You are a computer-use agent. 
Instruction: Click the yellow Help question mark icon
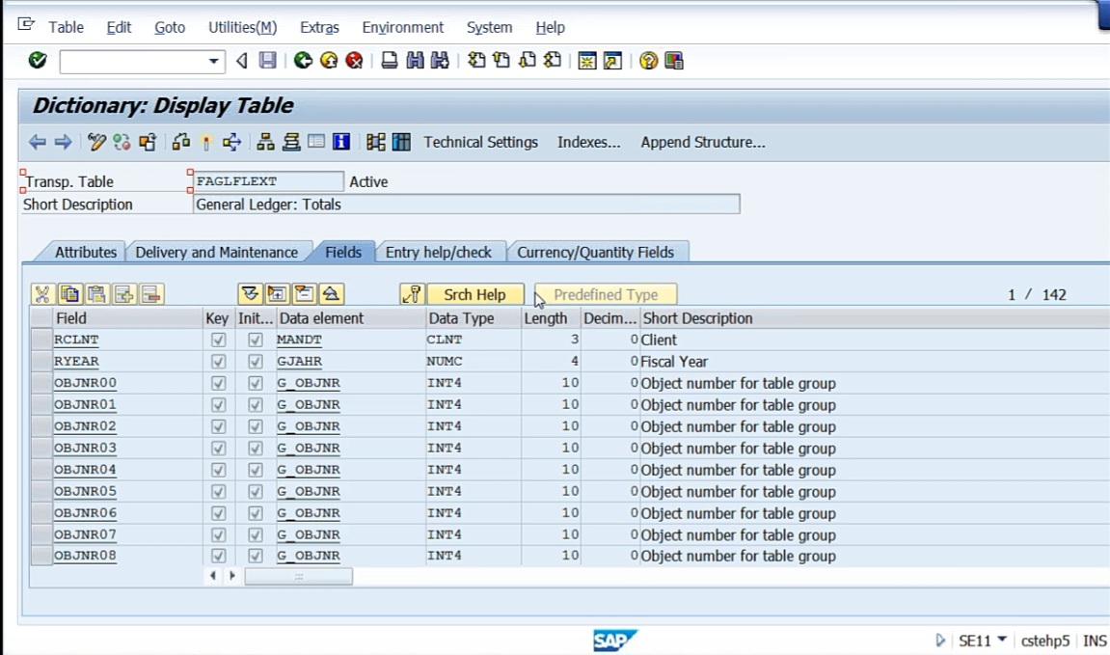click(x=648, y=61)
